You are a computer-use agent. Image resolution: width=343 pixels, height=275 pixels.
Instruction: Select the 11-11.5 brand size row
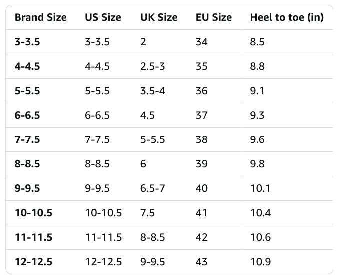click(x=33, y=238)
